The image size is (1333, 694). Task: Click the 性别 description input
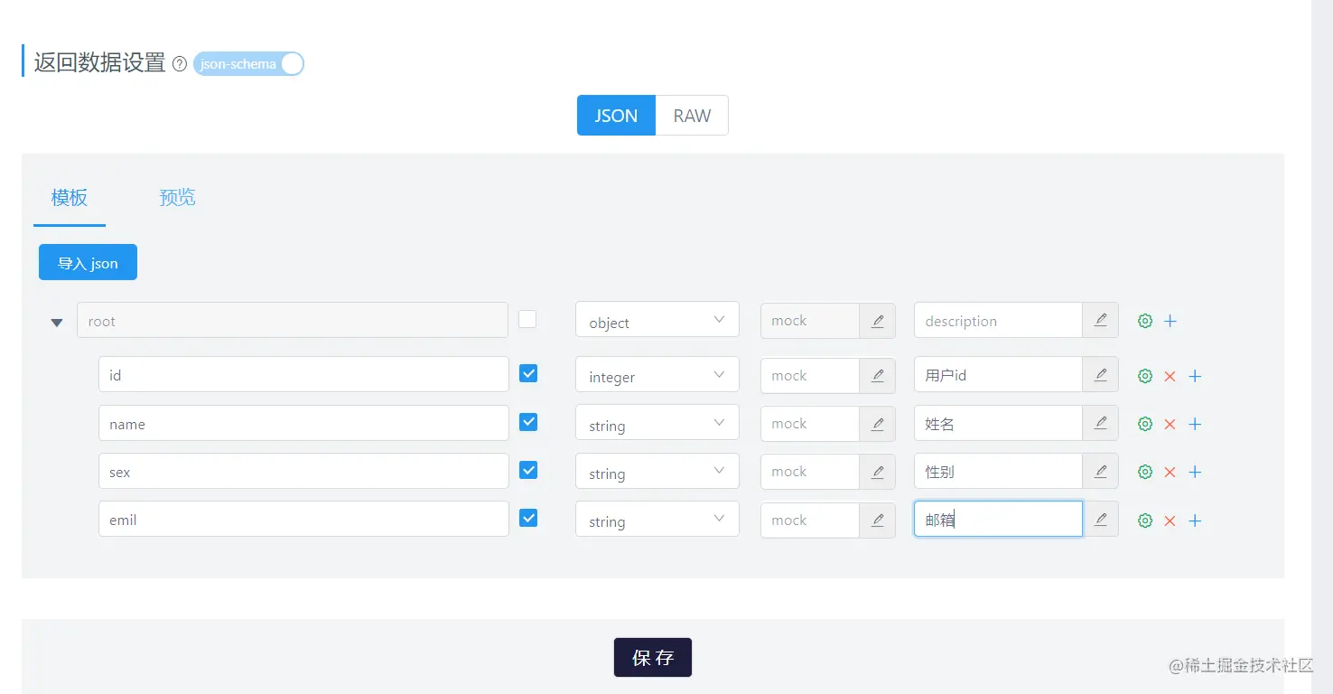pyautogui.click(x=998, y=471)
